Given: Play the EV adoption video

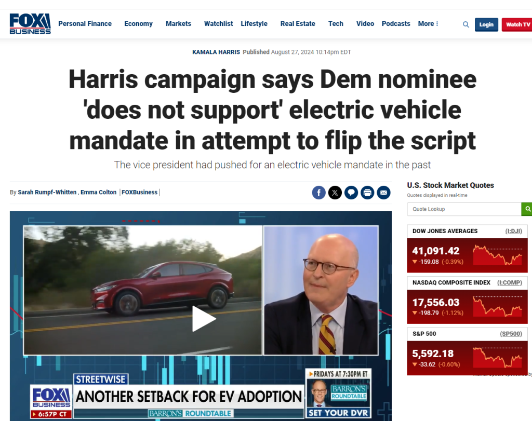Looking at the screenshot, I should point(204,319).
